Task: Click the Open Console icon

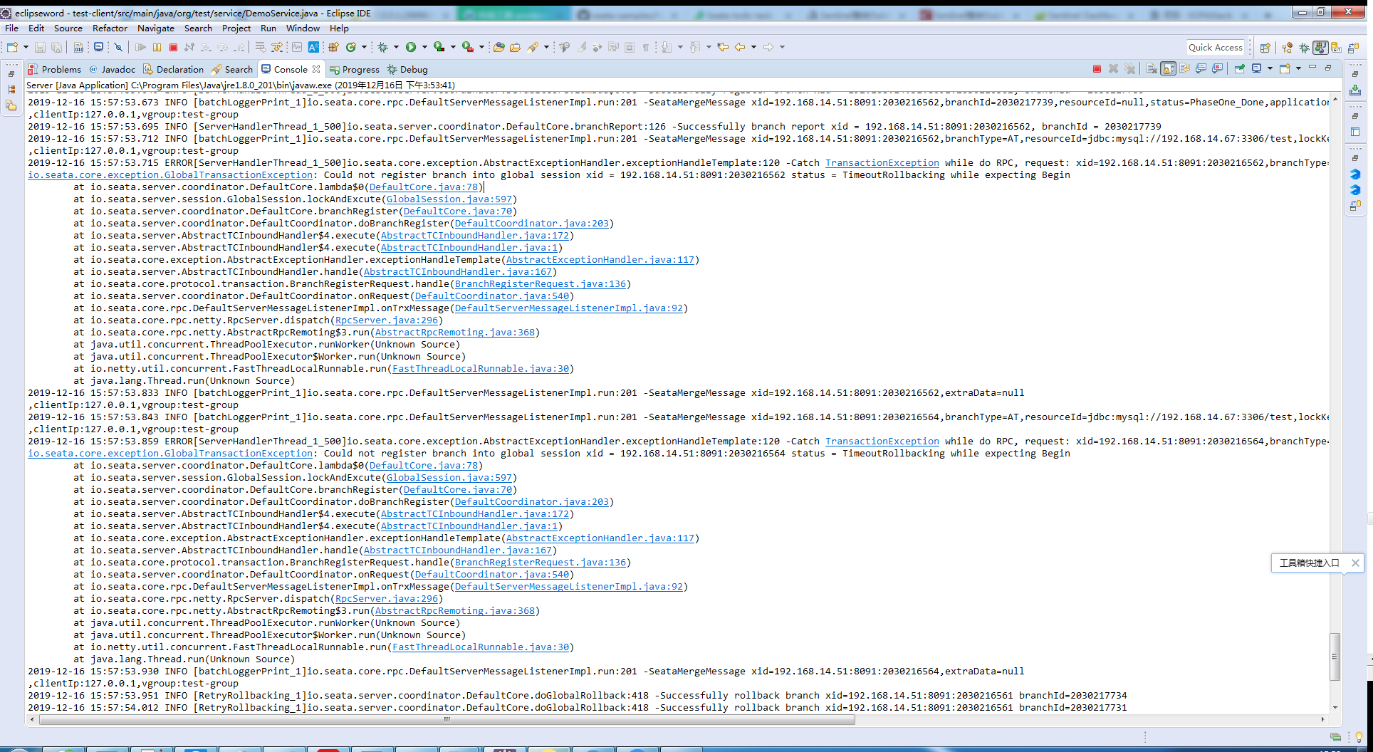Action: [x=1285, y=68]
